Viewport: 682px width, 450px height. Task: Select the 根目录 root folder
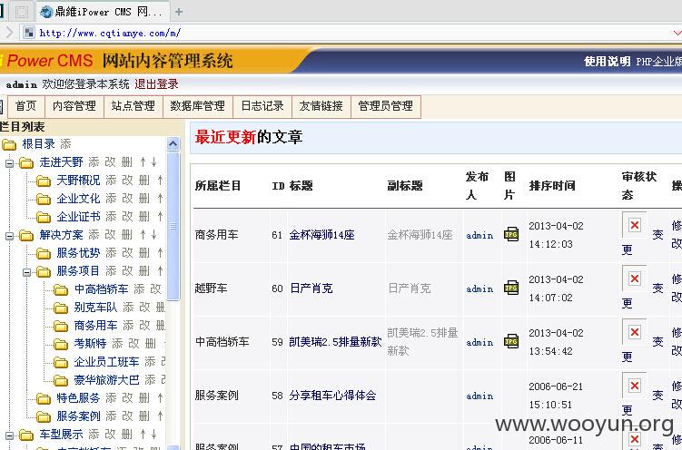click(38, 143)
